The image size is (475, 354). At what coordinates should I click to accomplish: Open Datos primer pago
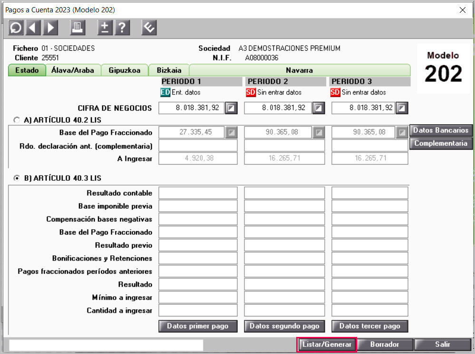(198, 326)
